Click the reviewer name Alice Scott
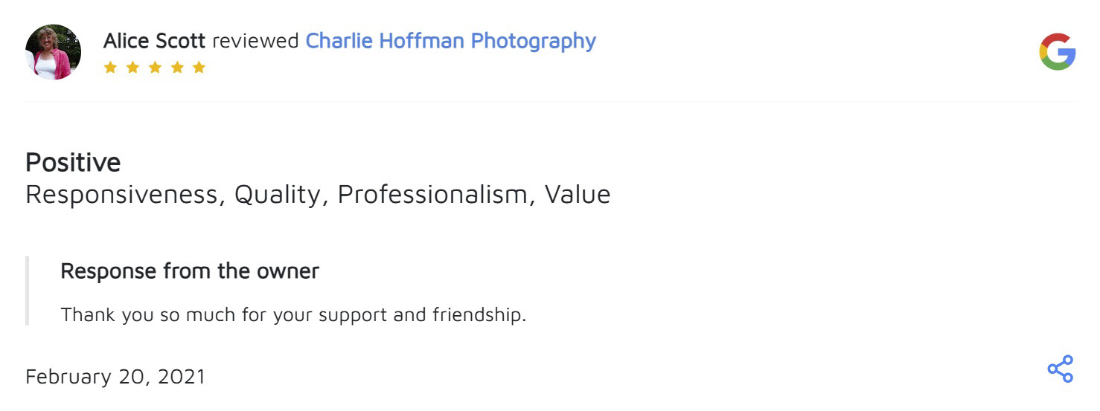Screen dimensions: 1100x411 (154, 41)
